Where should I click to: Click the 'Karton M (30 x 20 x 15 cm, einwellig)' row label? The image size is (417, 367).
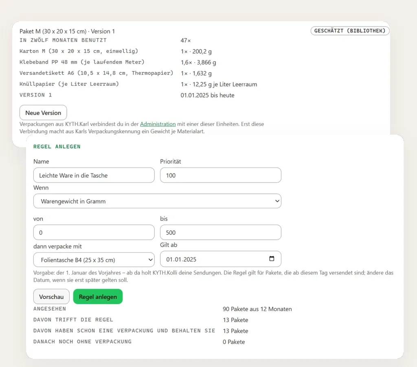79,51
